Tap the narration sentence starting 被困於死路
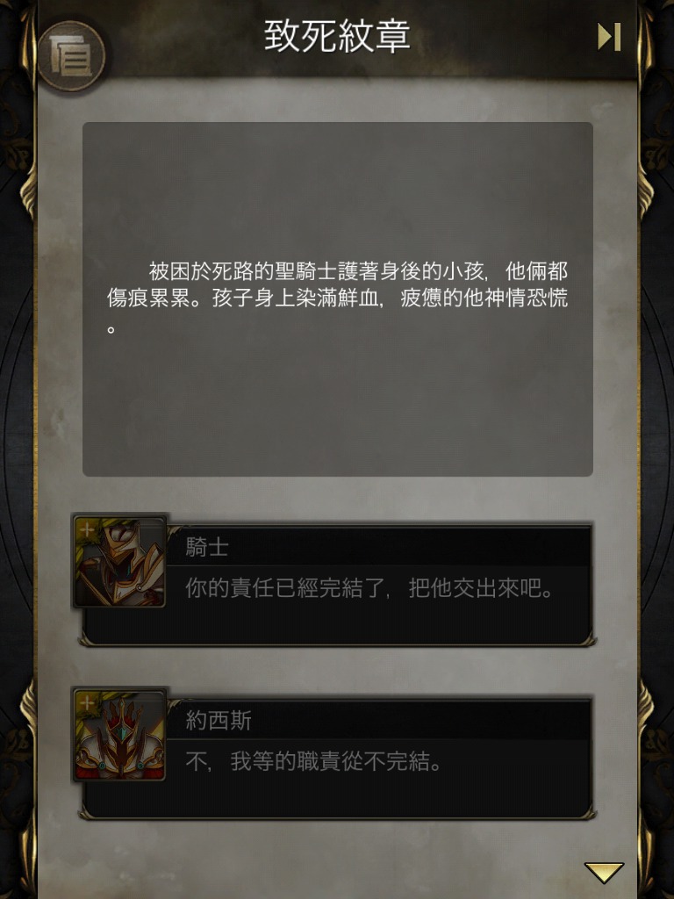 pyautogui.click(x=338, y=298)
